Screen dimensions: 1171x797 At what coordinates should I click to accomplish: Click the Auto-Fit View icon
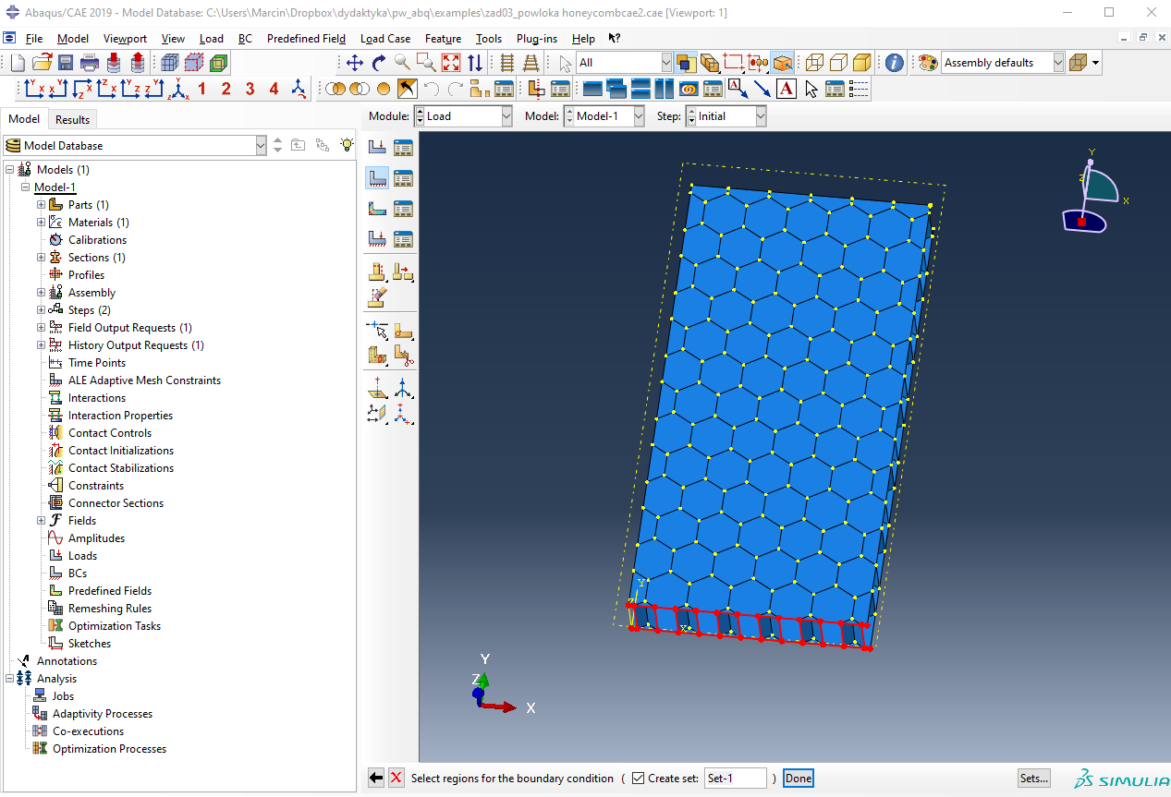451,63
